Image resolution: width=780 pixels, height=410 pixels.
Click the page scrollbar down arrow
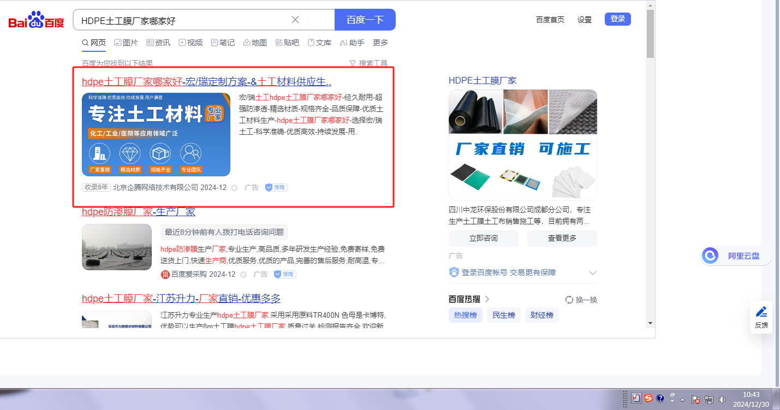[650, 323]
